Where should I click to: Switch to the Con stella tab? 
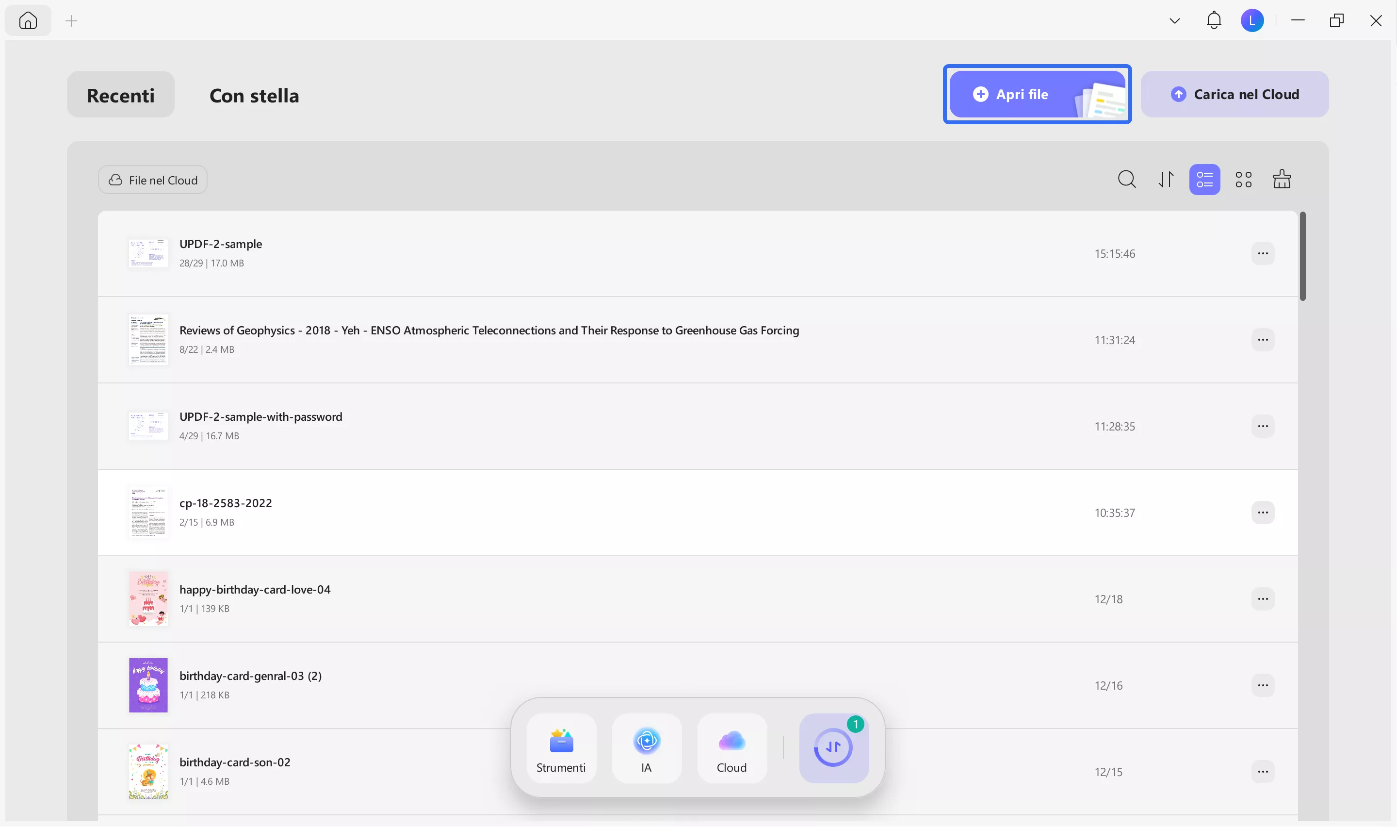click(x=254, y=95)
